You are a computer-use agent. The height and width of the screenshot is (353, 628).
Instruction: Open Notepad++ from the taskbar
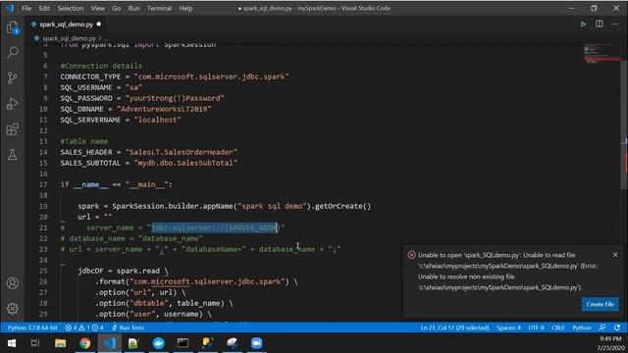(x=133, y=343)
